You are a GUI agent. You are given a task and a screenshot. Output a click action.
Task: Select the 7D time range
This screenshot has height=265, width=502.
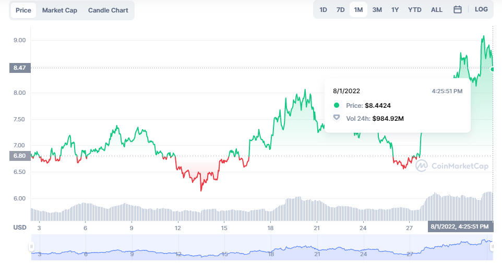pos(341,10)
